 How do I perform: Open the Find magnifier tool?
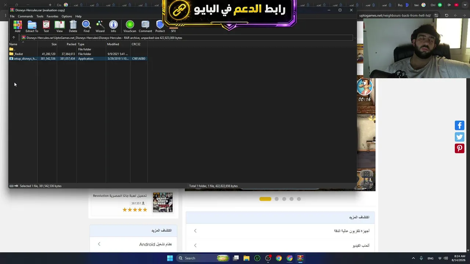click(86, 26)
